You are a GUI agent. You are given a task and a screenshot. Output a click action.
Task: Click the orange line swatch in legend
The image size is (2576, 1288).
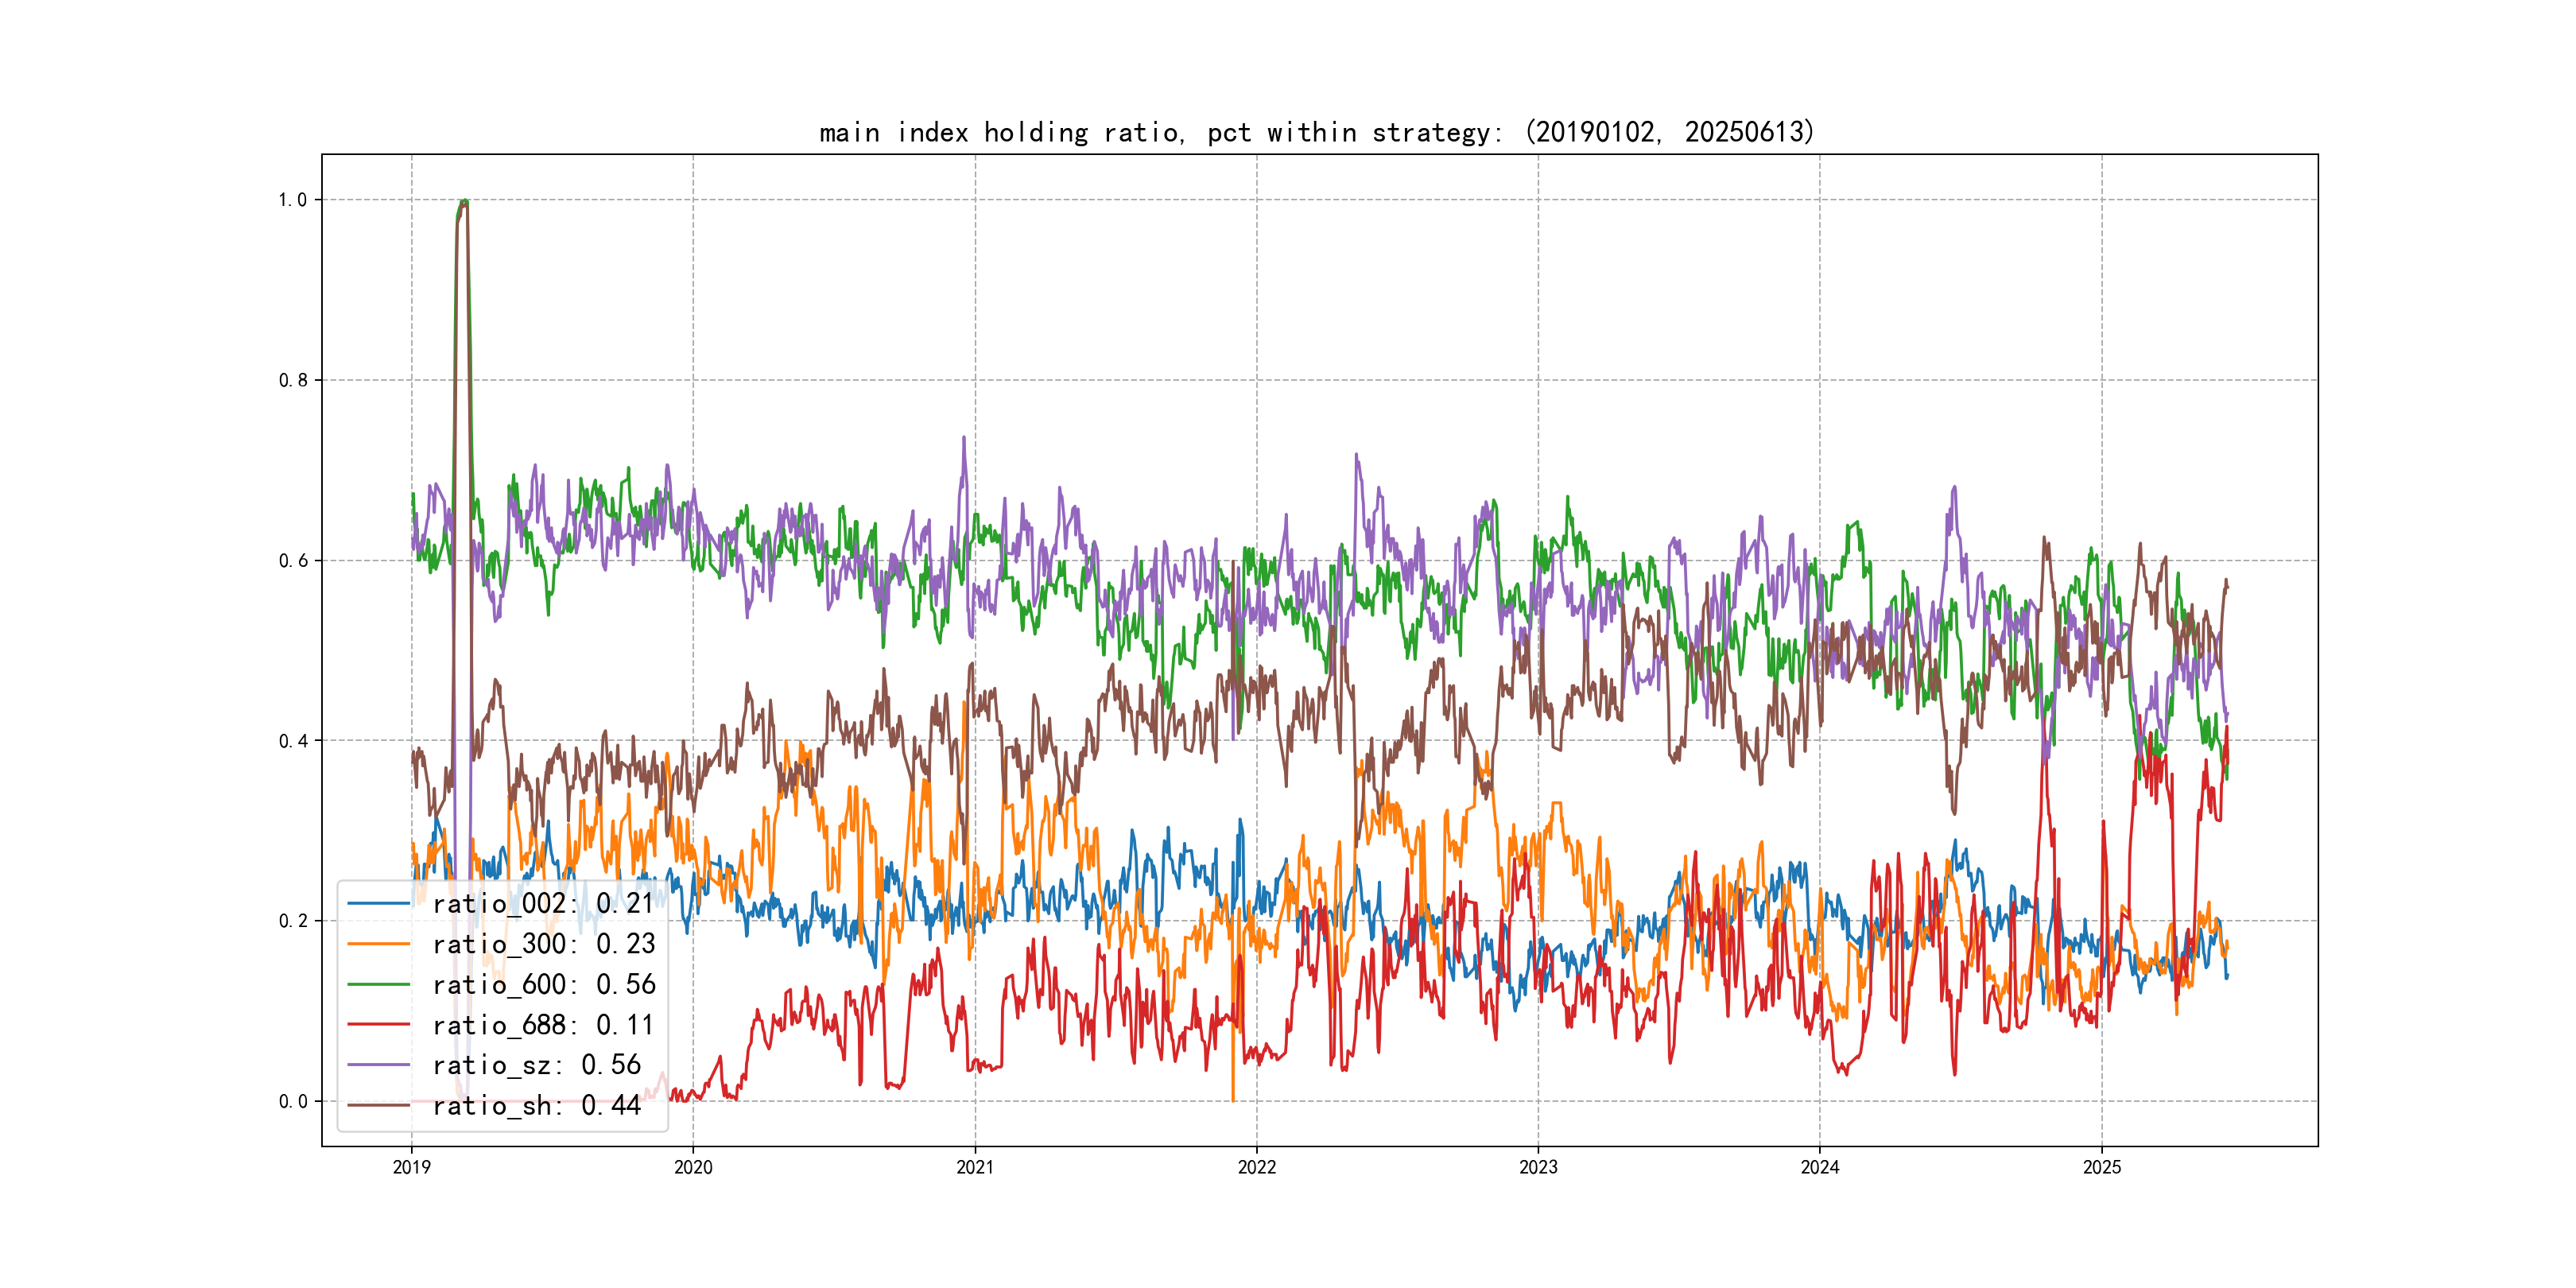pyautogui.click(x=379, y=944)
